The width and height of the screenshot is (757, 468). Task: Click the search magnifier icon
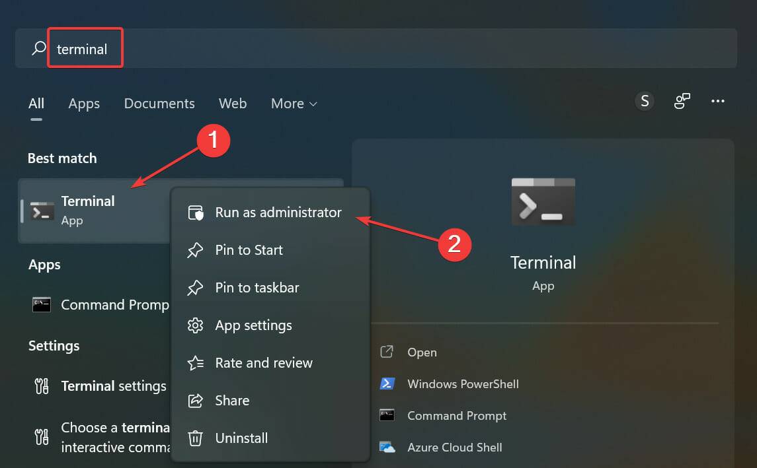(x=38, y=48)
